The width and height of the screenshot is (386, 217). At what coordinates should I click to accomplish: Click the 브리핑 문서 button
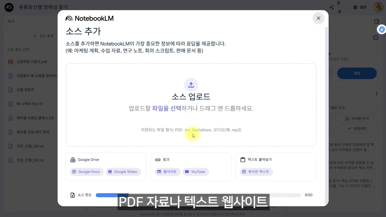point(357,119)
